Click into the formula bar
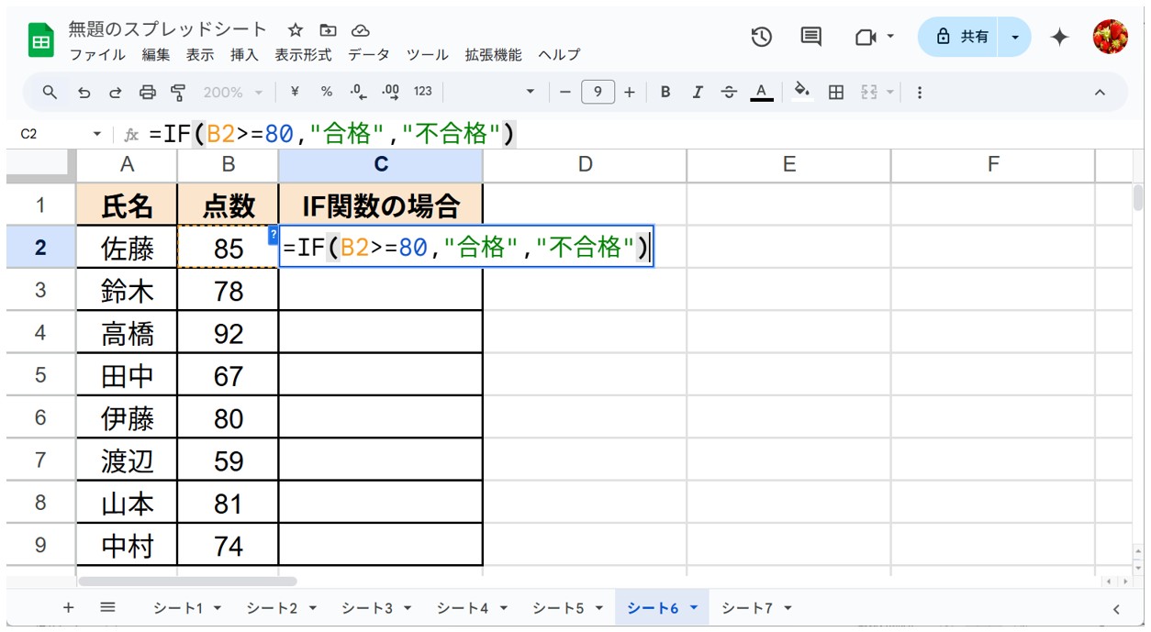The height and width of the screenshot is (632, 1151). pyautogui.click(x=643, y=134)
